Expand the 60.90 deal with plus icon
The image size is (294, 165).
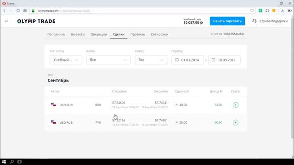pyautogui.click(x=236, y=122)
